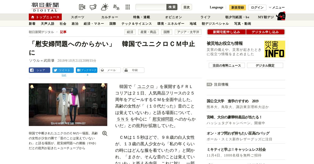Open 新着 in the sub navigation
This screenshot has width=314, height=164.
(32, 24)
